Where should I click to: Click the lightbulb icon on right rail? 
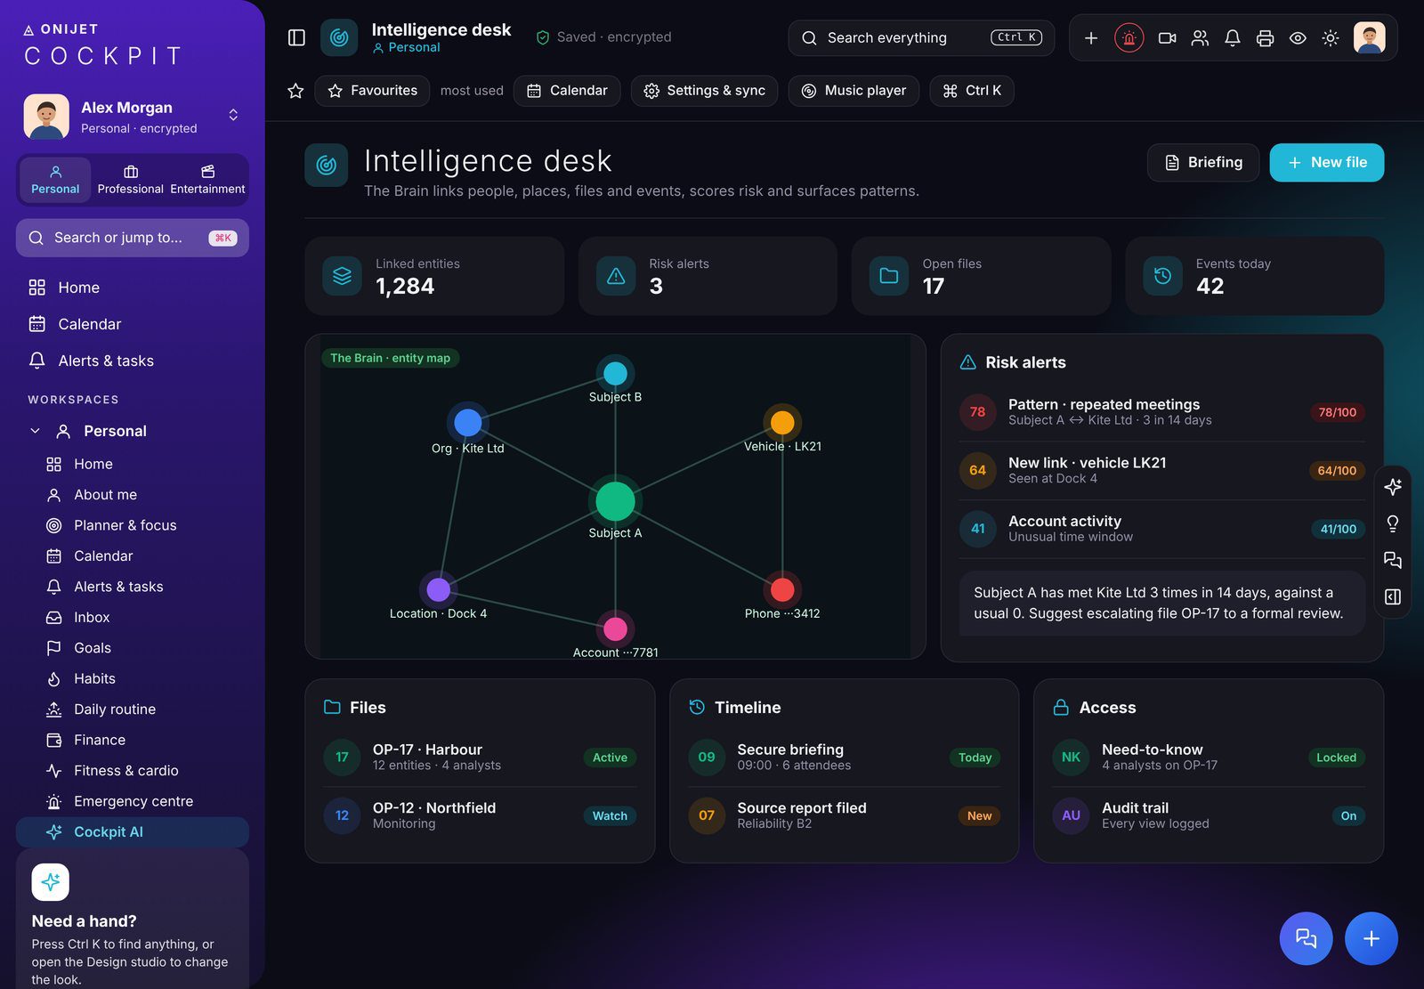pos(1393,523)
